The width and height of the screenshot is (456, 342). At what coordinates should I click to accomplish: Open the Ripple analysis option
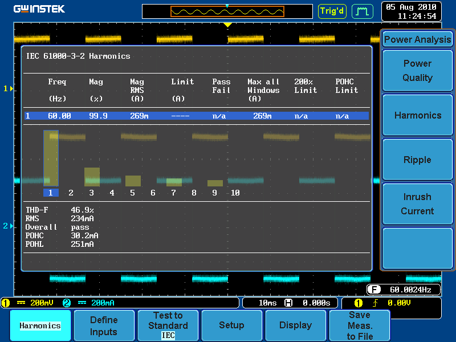click(x=417, y=160)
